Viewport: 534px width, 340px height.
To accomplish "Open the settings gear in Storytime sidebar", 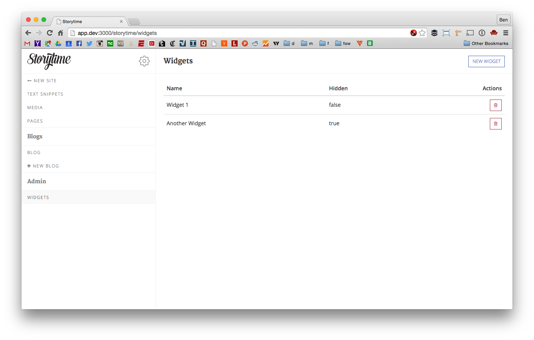I will point(144,61).
